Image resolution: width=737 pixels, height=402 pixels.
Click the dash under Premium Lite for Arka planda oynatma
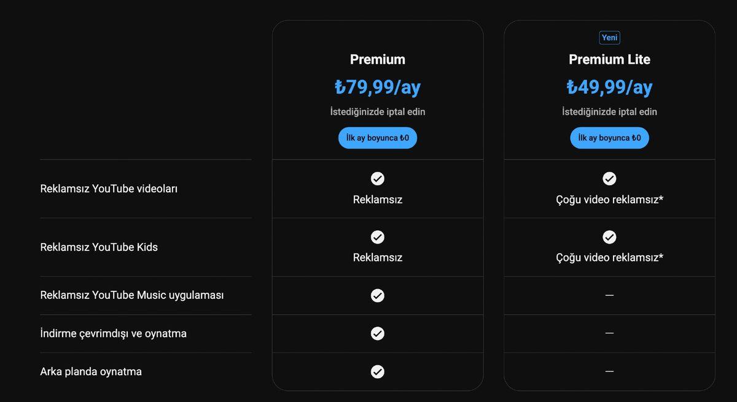pyautogui.click(x=609, y=371)
